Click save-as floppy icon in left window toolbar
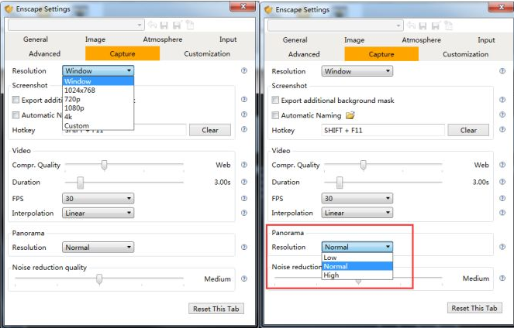 point(177,26)
